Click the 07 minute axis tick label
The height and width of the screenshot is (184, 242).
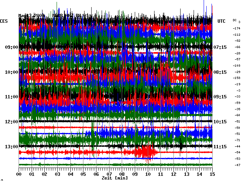click(109, 174)
